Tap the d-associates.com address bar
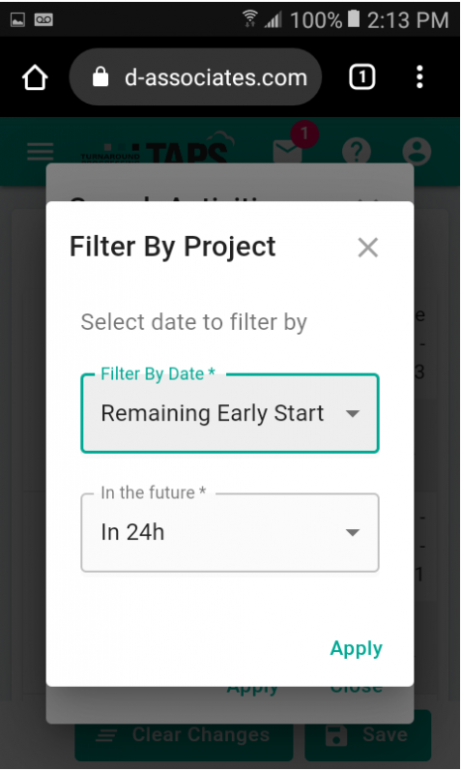The image size is (461, 770). [195, 77]
